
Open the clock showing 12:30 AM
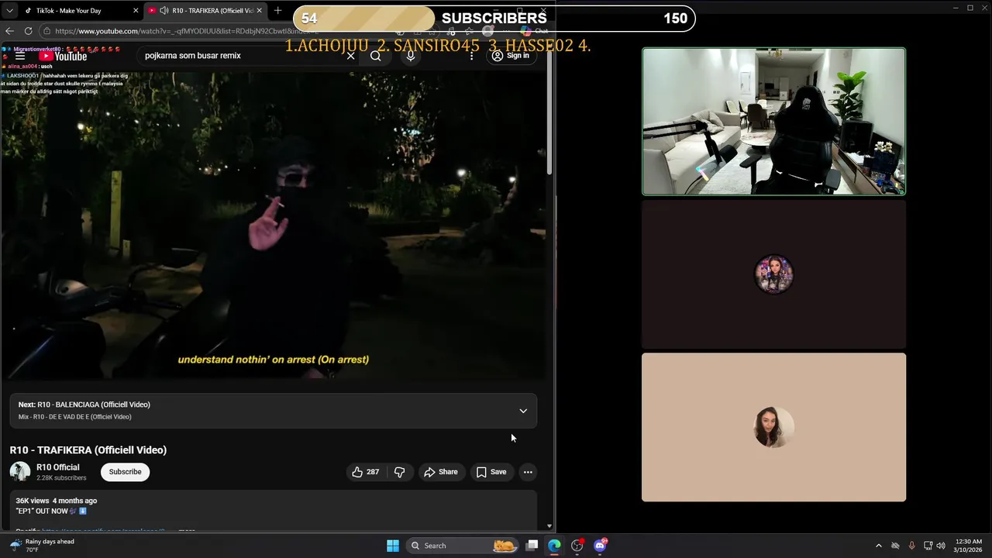tap(969, 546)
